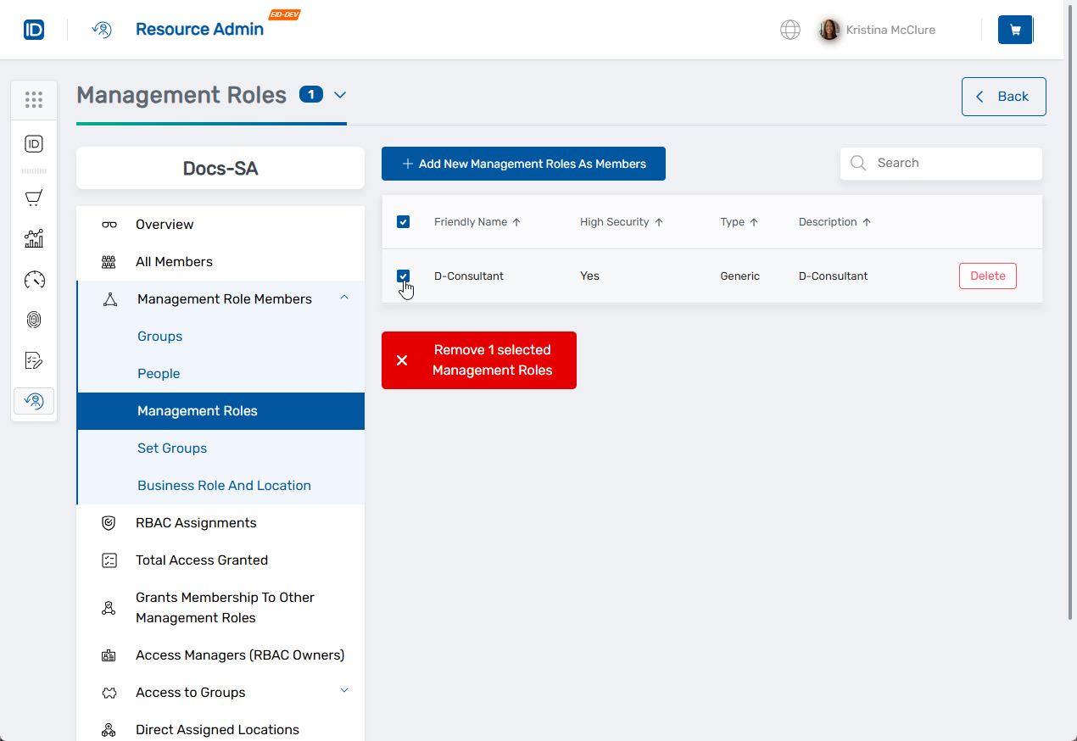
Task: Open the shopping cart icon in header
Action: pos(1015,30)
